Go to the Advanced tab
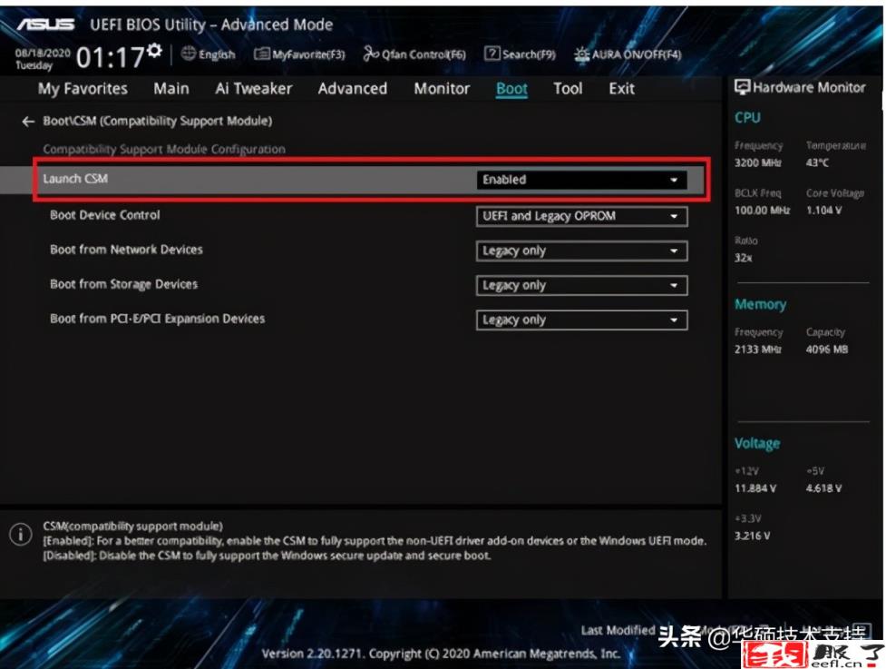The height and width of the screenshot is (669, 886). click(x=352, y=89)
